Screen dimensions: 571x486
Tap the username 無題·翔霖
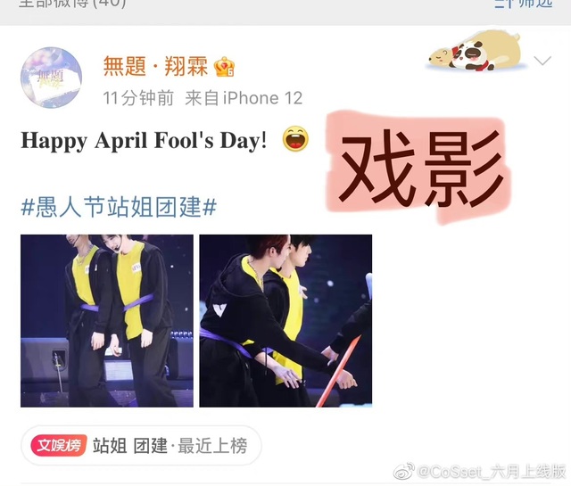tap(155, 67)
